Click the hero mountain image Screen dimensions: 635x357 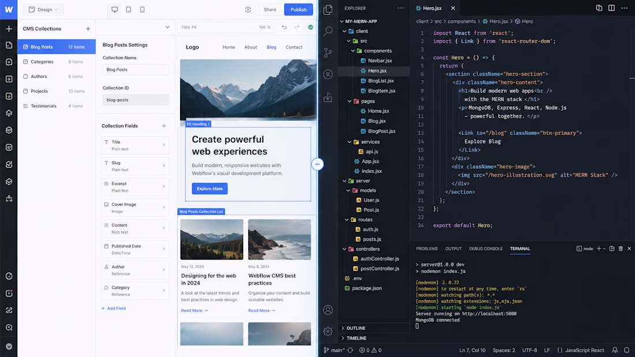[248, 90]
